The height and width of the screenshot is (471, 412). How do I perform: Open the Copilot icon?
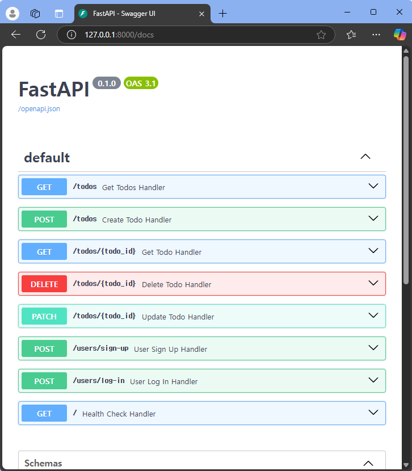click(400, 35)
